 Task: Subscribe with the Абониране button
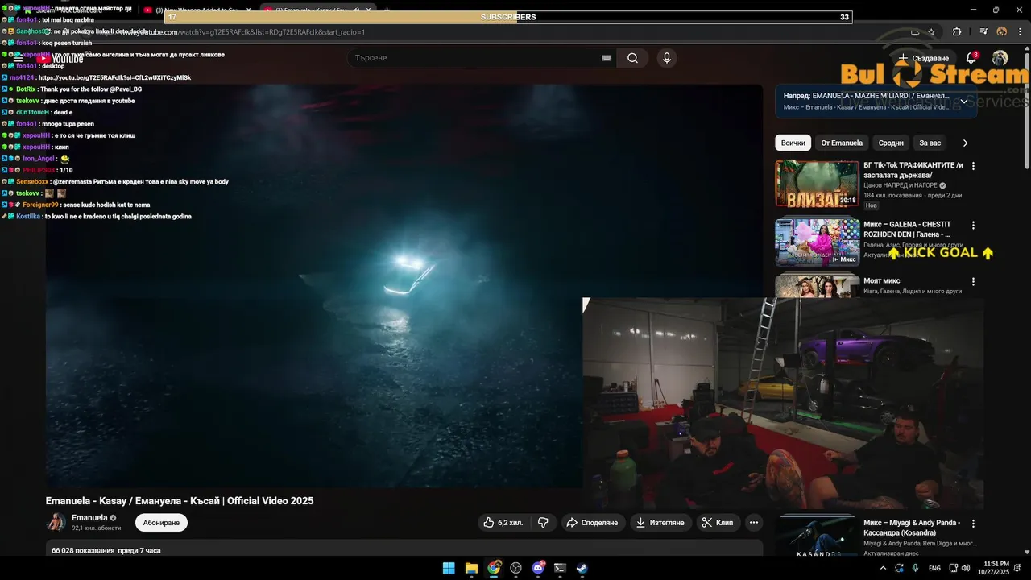point(161,523)
